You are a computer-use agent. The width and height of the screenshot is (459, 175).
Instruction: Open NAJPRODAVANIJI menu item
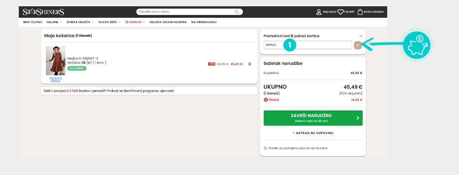pos(204,22)
